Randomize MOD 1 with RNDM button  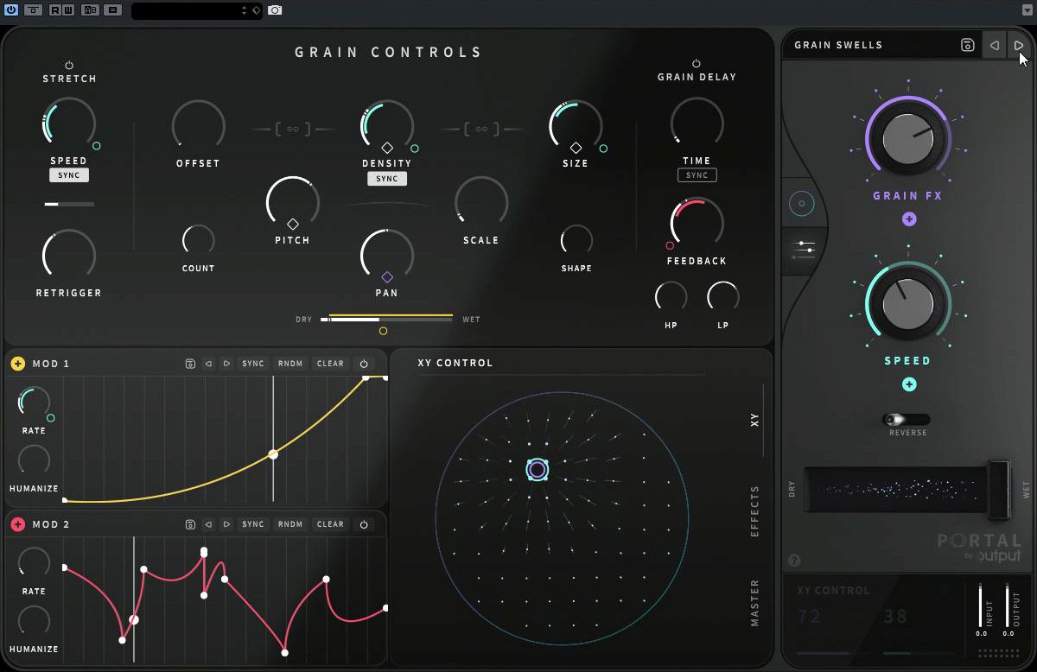(x=290, y=364)
